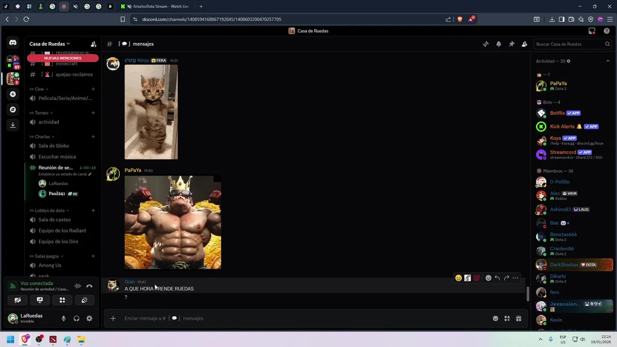Open more options for Gian's message
Screen dimensions: 617x347
(515, 278)
